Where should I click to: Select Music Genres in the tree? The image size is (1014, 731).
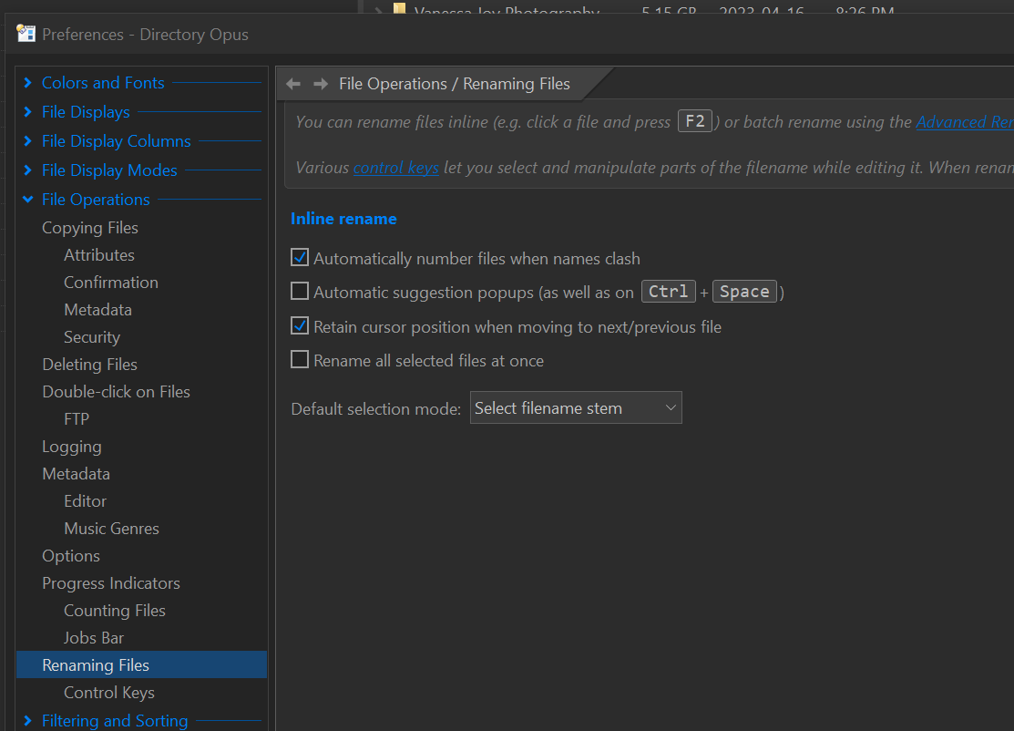[111, 529]
